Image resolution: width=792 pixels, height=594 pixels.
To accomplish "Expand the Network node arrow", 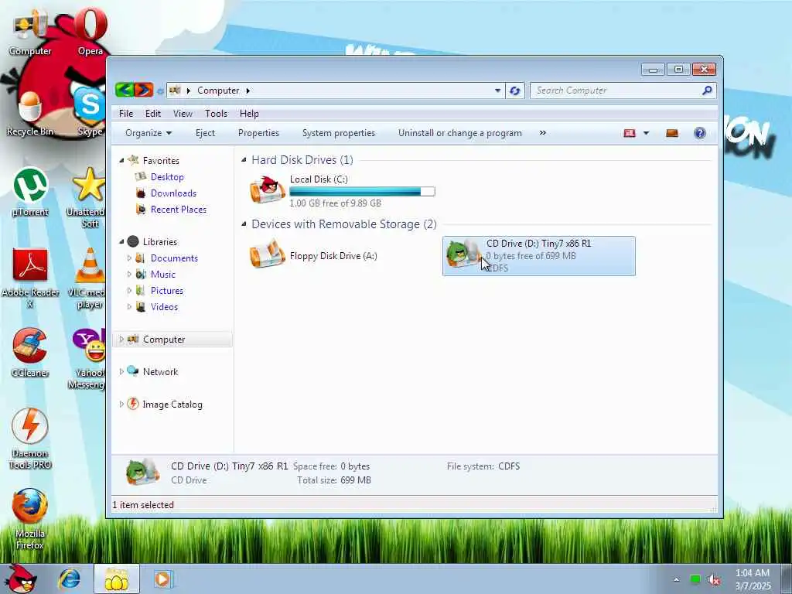I will (121, 372).
